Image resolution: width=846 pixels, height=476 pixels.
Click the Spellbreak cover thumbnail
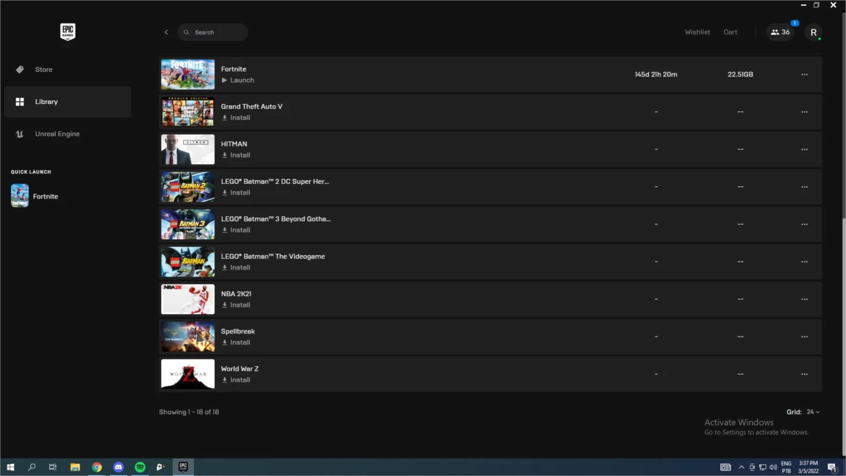point(188,336)
